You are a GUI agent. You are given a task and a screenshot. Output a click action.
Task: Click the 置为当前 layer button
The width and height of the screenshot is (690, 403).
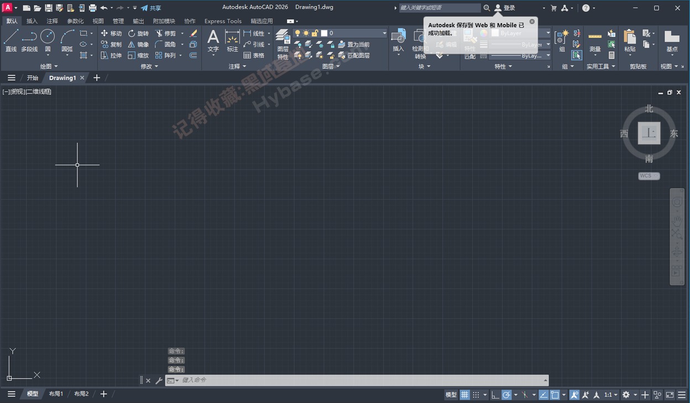[354, 44]
